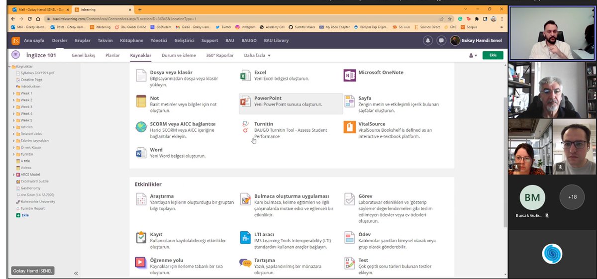The height and width of the screenshot is (279, 597).
Task: Open the Syllabus SKY1991.pdf file
Action: [36, 73]
